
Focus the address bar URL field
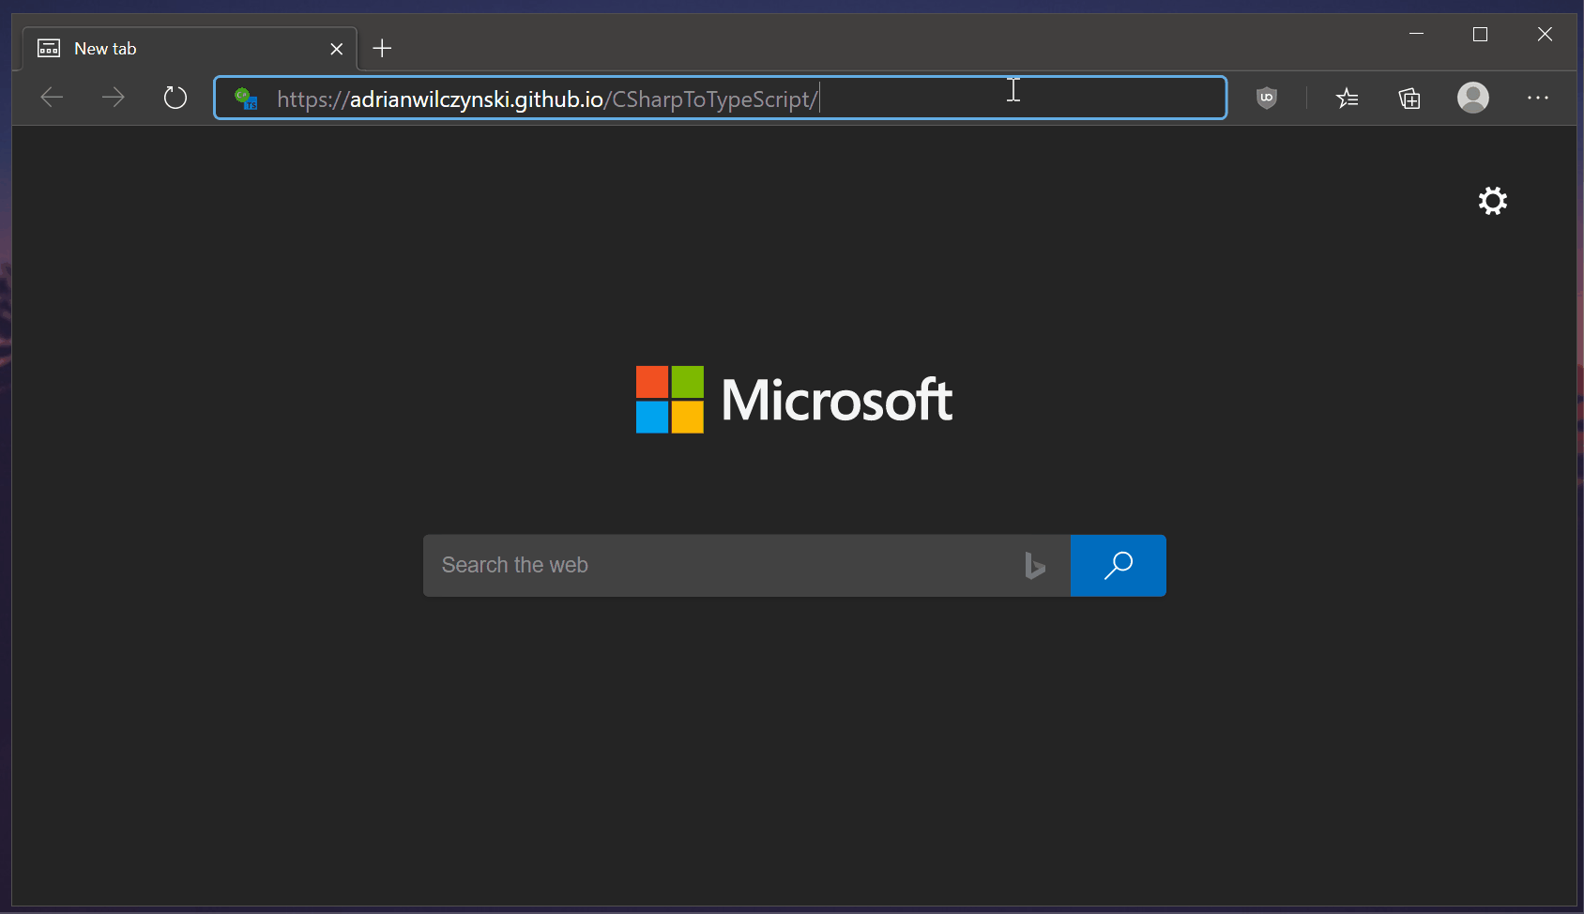coord(721,98)
